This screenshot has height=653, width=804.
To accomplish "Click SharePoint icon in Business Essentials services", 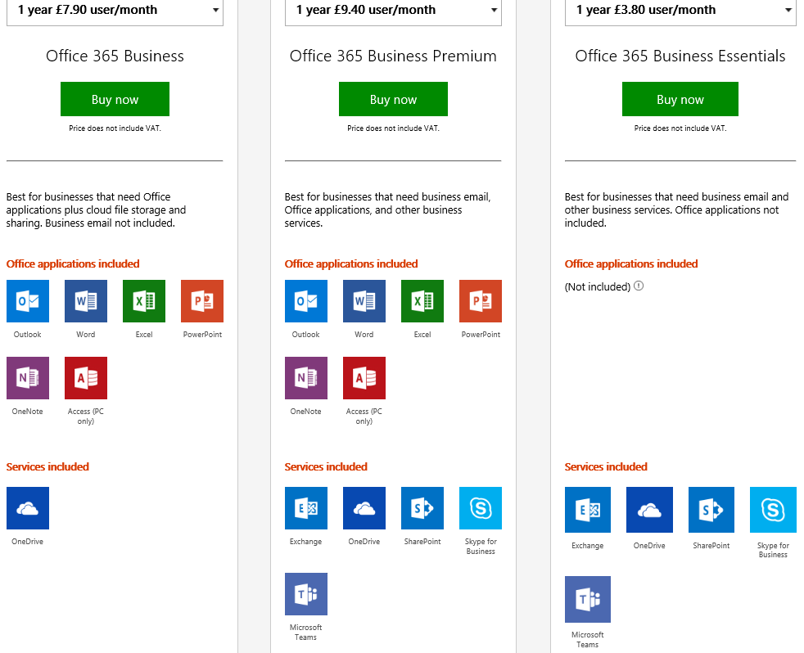I will click(711, 510).
